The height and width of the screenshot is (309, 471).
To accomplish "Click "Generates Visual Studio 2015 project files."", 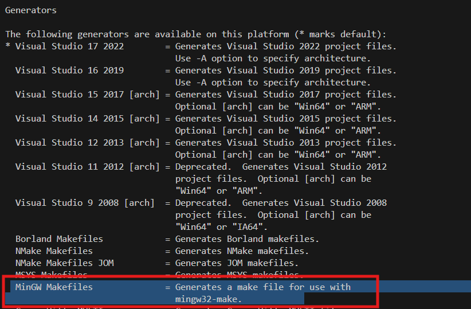I will point(286,119).
